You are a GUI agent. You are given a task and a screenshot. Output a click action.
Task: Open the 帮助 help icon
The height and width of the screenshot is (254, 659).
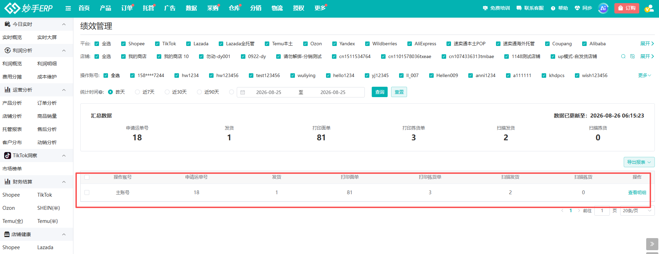[x=559, y=8]
